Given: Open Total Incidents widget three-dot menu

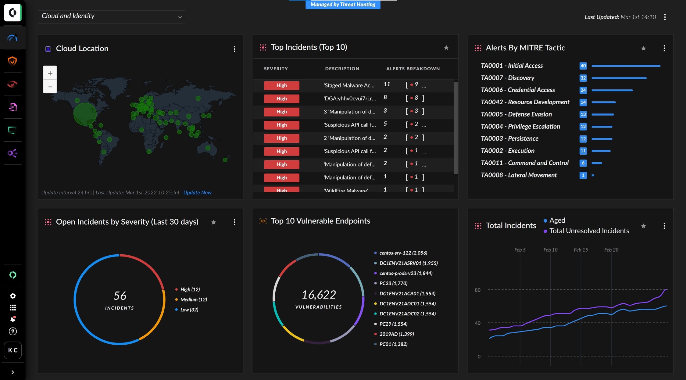Looking at the screenshot, I should tap(664, 226).
